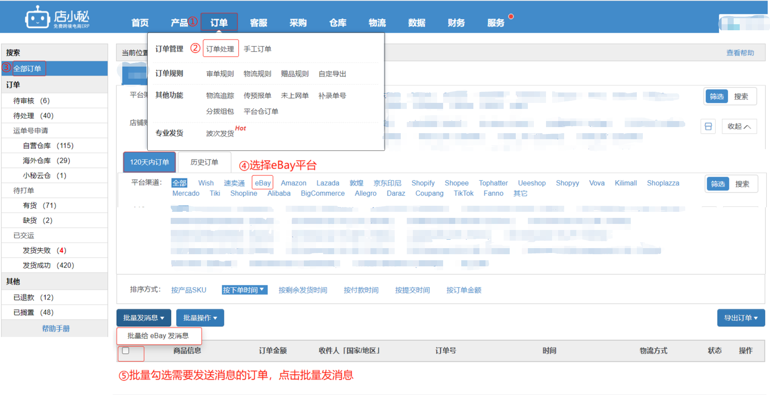Open the 采购 menu
Screen dimensions: 770x395
pyautogui.click(x=298, y=23)
